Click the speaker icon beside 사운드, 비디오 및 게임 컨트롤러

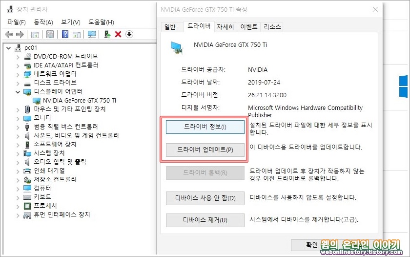[x=27, y=135]
